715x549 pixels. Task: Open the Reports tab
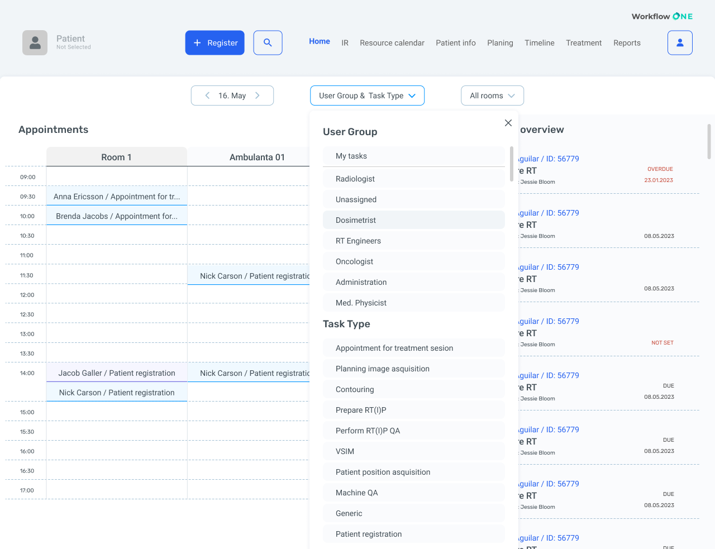[627, 43]
